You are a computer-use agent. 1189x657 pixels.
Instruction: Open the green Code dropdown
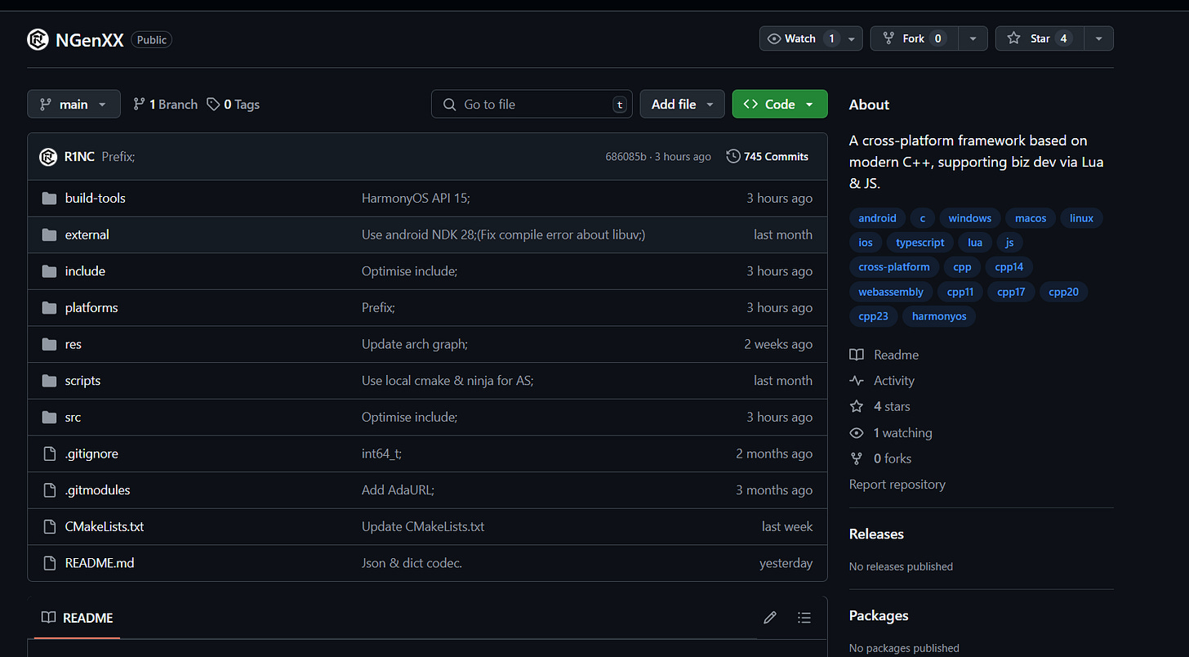pos(780,104)
